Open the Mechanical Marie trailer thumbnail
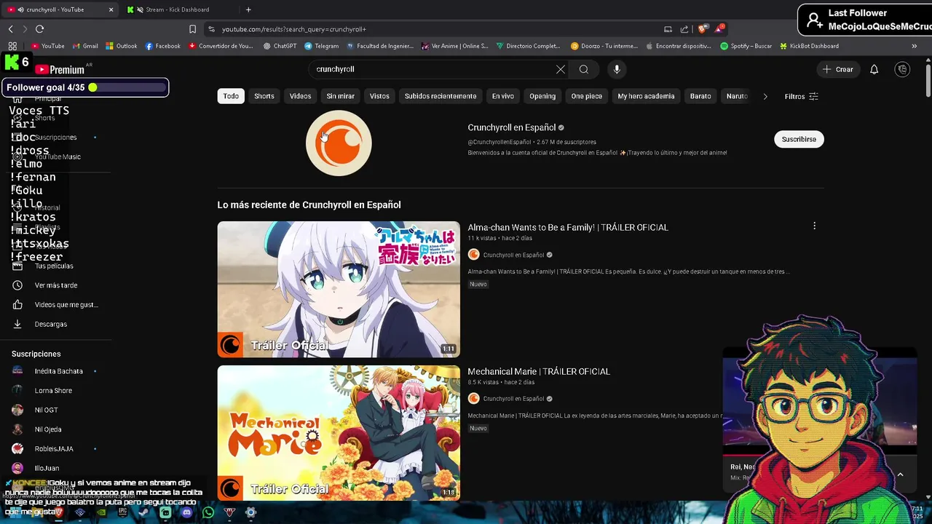 pos(339,432)
